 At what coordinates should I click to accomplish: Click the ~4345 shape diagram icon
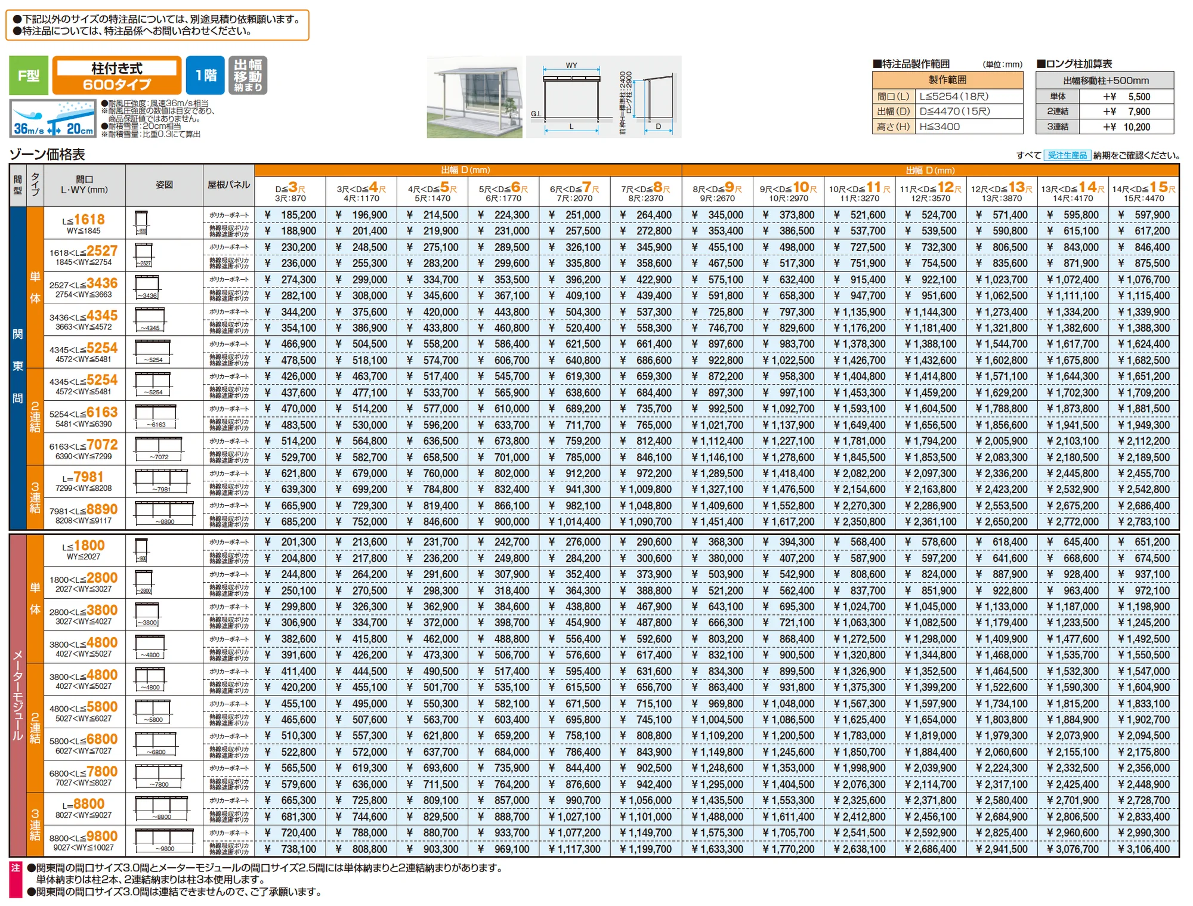pos(150,319)
